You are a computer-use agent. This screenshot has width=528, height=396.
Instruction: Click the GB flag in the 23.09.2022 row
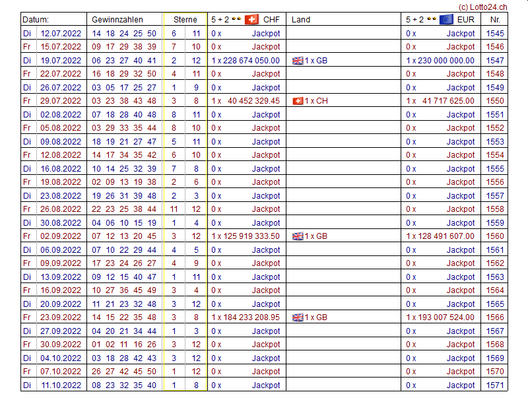298,317
